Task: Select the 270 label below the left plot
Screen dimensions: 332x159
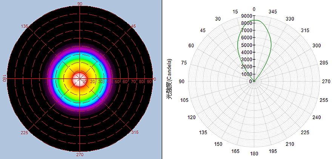Action: (80, 154)
